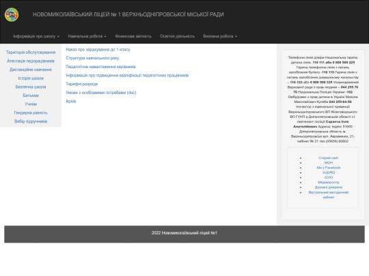Viewport: 369px width, 276px height.
Task: Open the УЦОЯО link
Action: click(x=329, y=172)
